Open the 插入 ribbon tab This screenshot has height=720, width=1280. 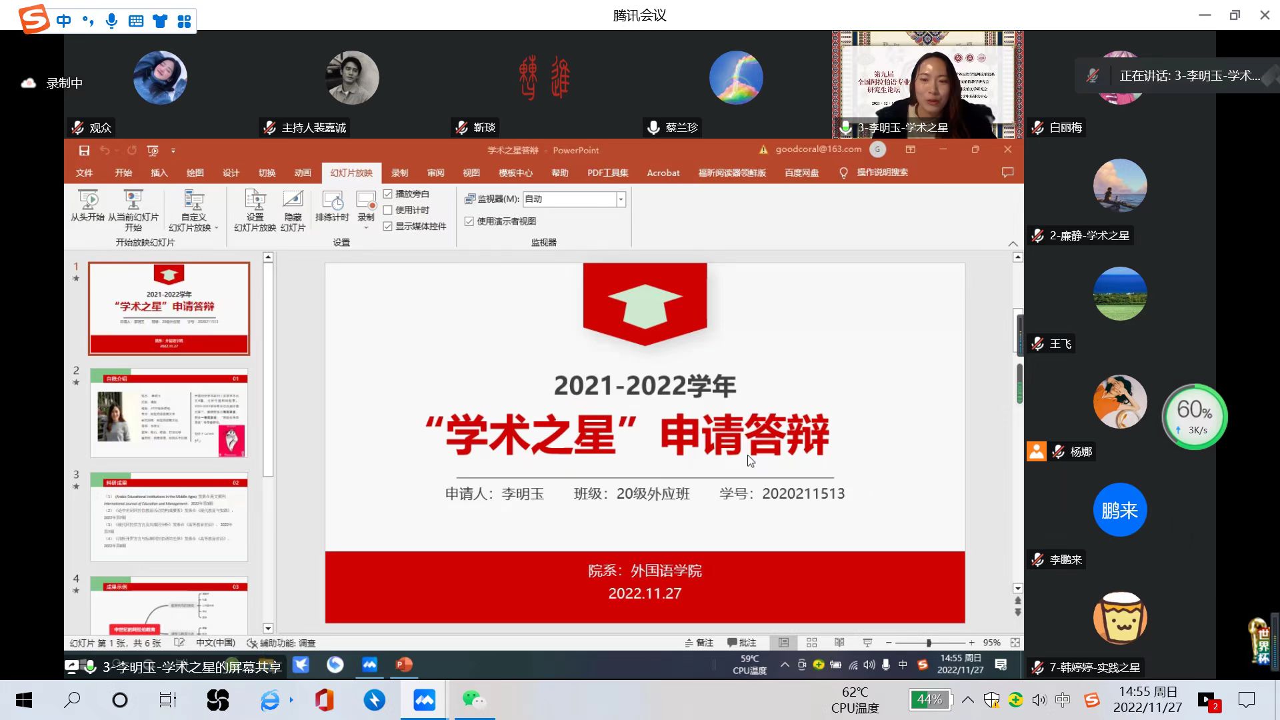click(159, 173)
